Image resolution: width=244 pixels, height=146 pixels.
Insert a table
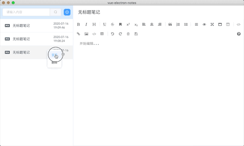[x=102, y=34]
